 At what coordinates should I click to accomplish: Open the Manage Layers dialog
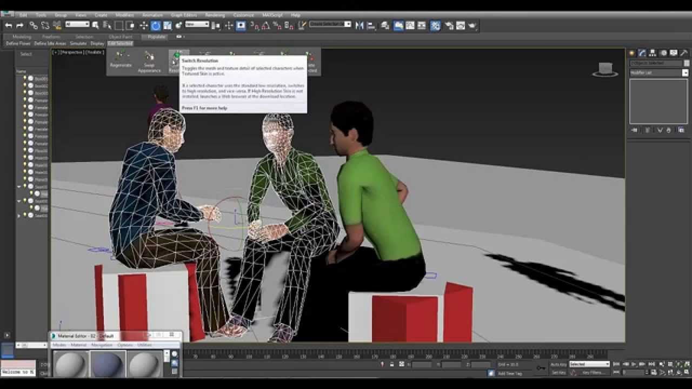[385, 25]
